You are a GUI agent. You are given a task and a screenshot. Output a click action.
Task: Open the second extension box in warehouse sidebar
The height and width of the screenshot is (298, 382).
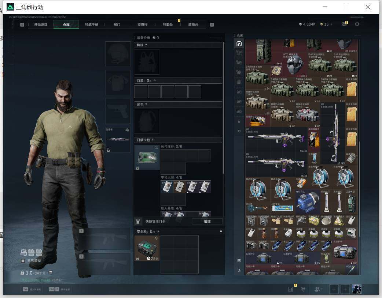239,63
